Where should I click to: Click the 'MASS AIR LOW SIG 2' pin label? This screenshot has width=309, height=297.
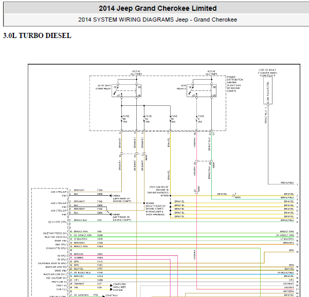(x=56, y=274)
